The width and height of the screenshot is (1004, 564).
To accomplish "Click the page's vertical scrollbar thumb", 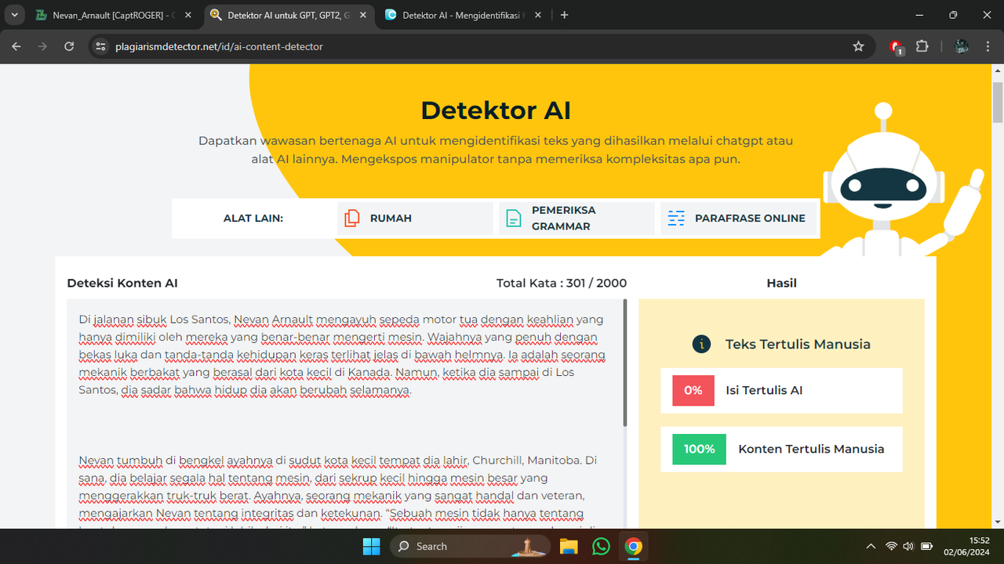I will (x=998, y=101).
